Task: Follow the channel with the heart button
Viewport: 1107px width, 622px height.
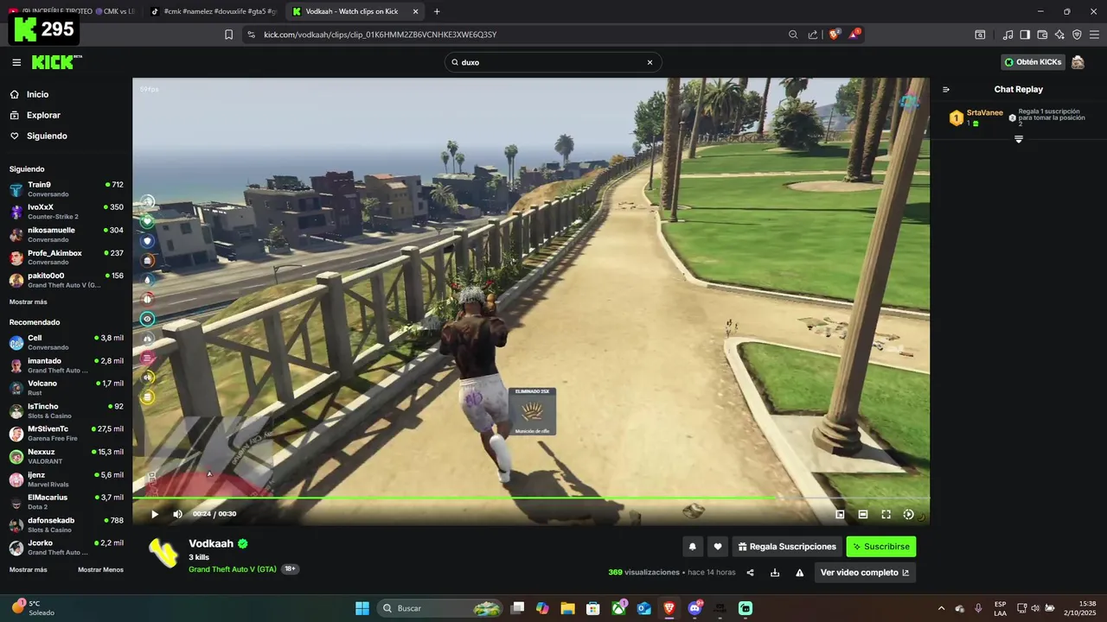Action: point(717,547)
